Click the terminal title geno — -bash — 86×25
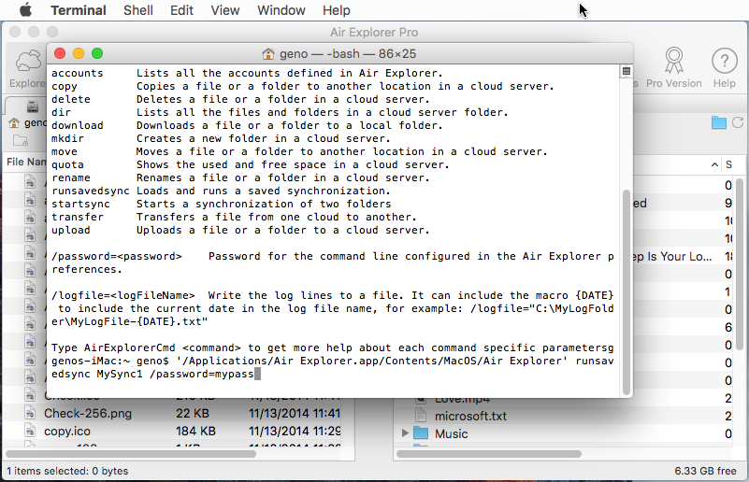749x482 pixels. [348, 54]
